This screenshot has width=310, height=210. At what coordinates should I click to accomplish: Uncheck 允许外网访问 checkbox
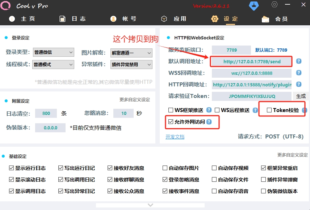coord(171,122)
